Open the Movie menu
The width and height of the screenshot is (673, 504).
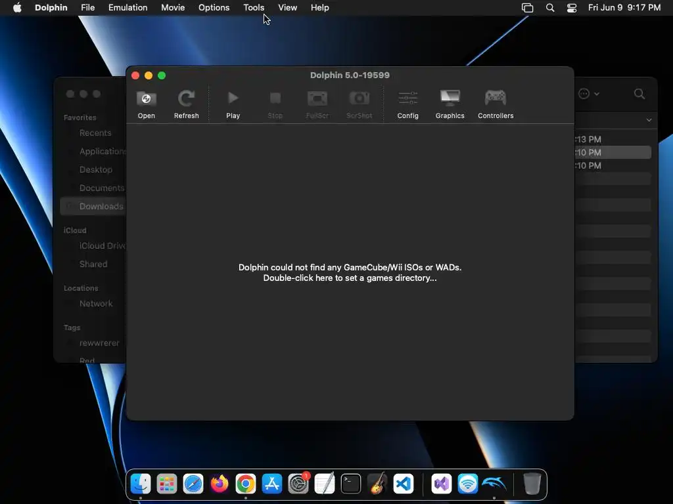[173, 8]
